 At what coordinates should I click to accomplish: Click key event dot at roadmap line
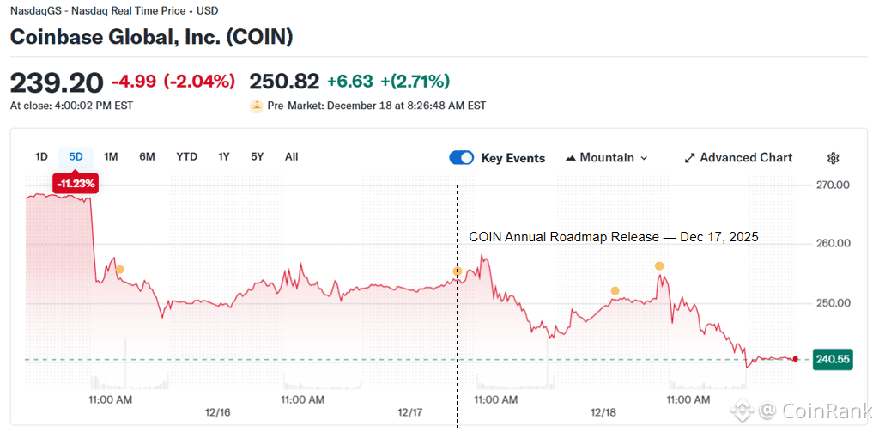click(x=457, y=271)
